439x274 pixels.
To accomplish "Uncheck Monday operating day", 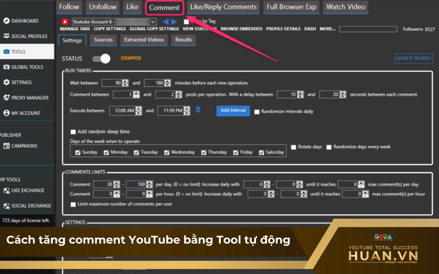I will click(106, 153).
